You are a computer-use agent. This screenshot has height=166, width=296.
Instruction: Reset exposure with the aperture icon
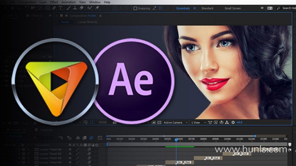pyautogui.click(x=233, y=123)
